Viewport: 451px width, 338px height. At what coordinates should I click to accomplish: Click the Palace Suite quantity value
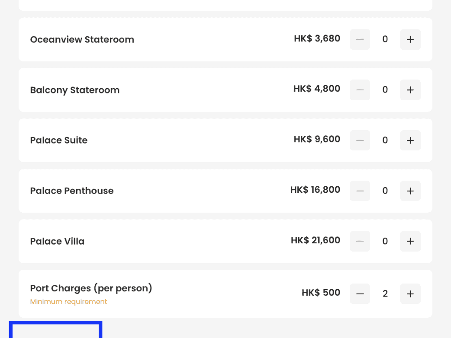point(385,140)
